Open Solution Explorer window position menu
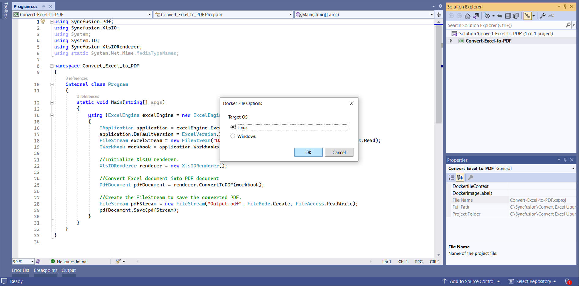The width and height of the screenshot is (579, 286). tap(559, 6)
